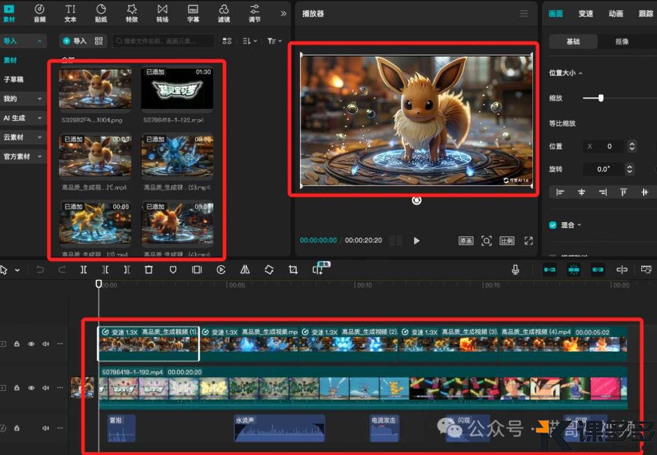Mute the bottom audio effects track
657x455 pixels.
click(45, 428)
